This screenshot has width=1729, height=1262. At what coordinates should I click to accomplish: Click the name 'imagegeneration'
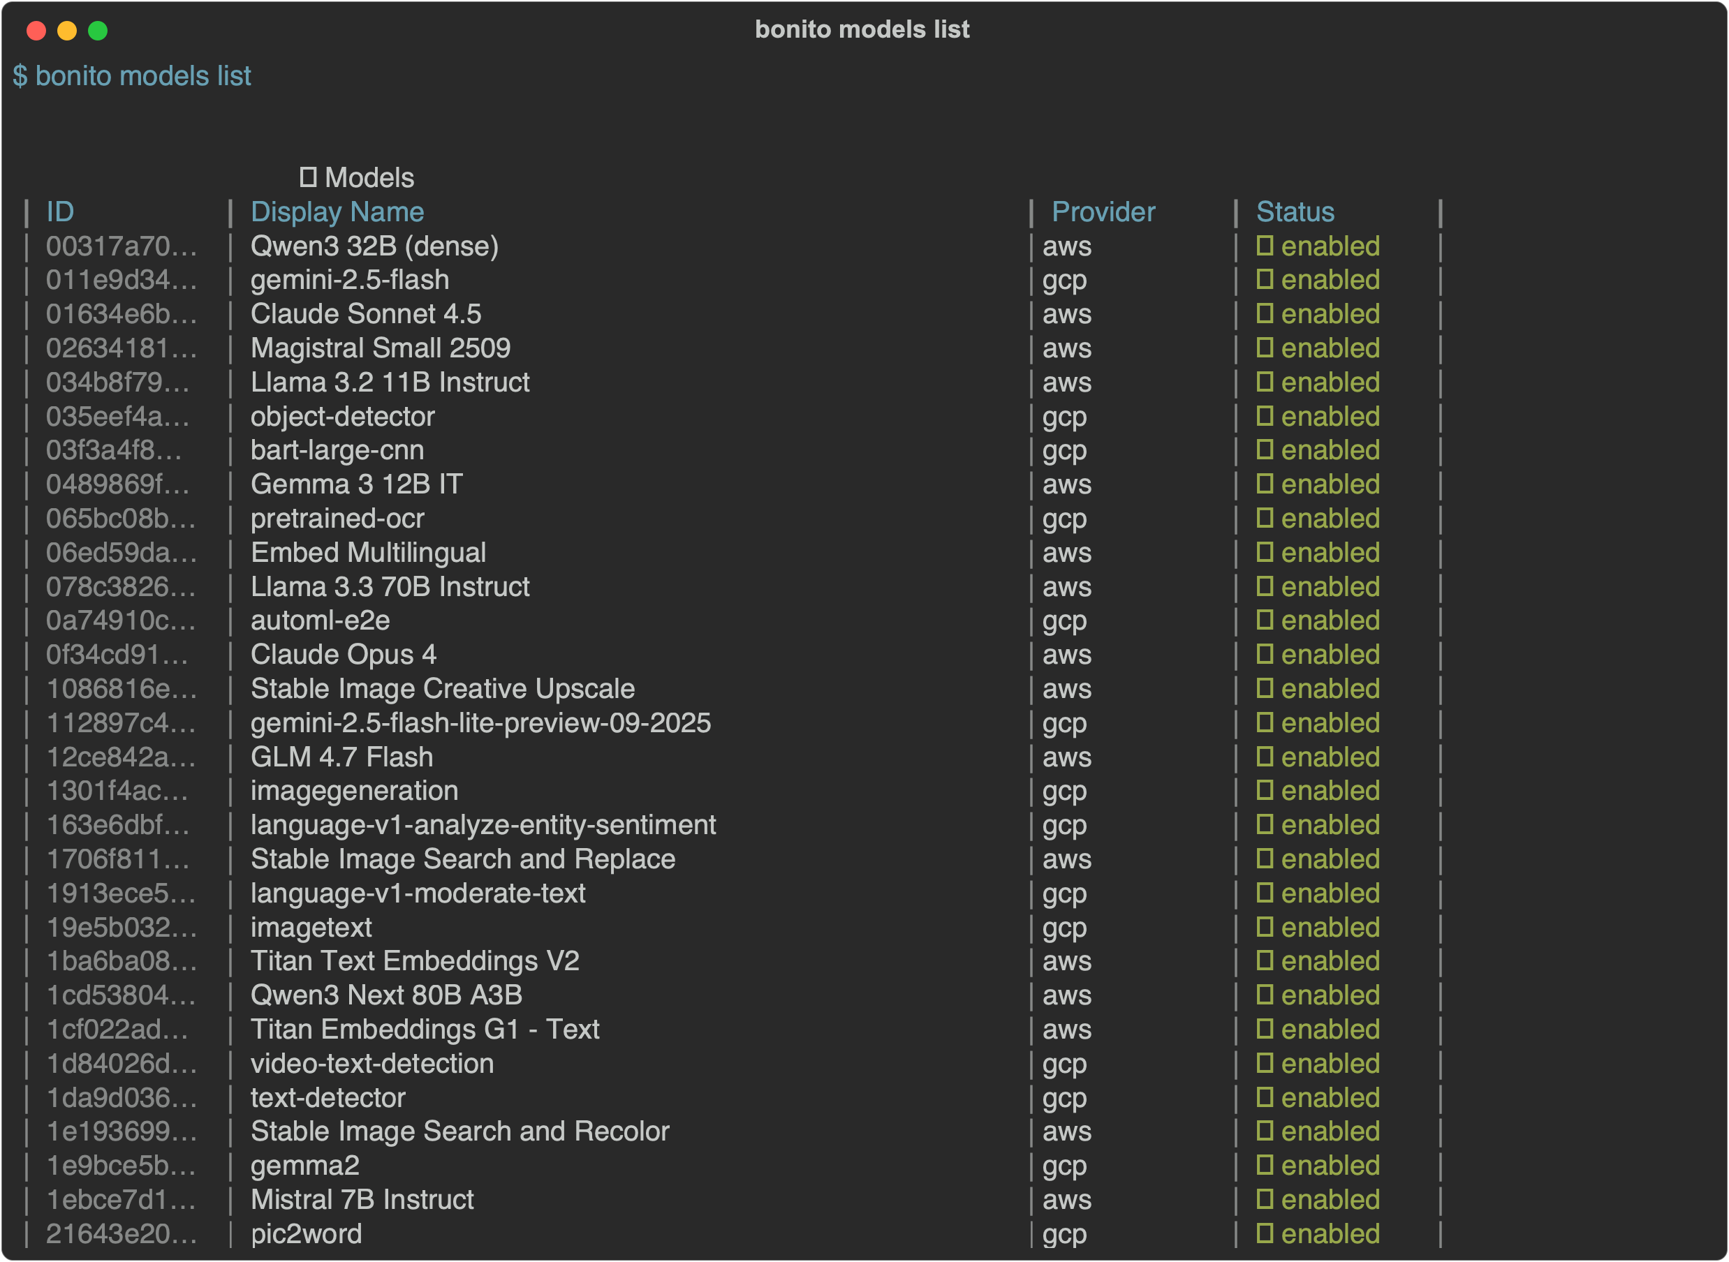coord(355,792)
